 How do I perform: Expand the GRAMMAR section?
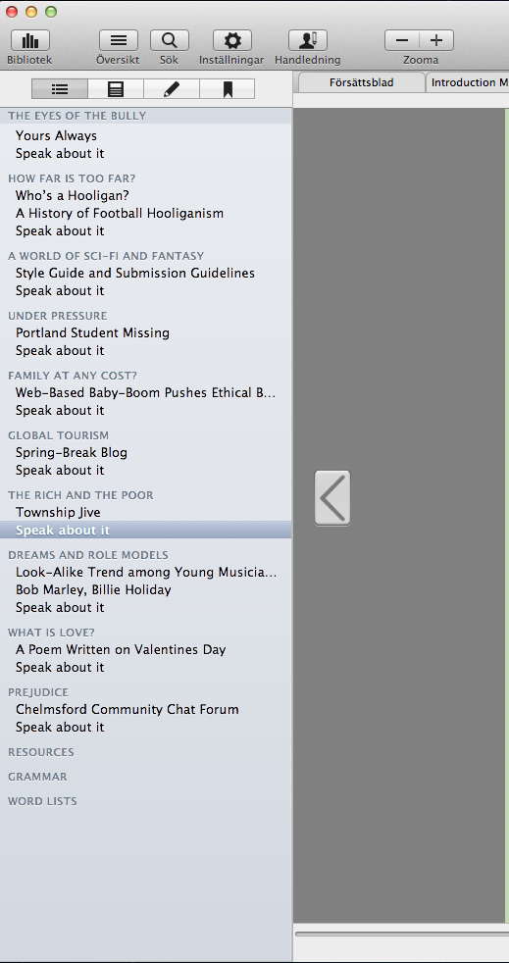coord(37,777)
